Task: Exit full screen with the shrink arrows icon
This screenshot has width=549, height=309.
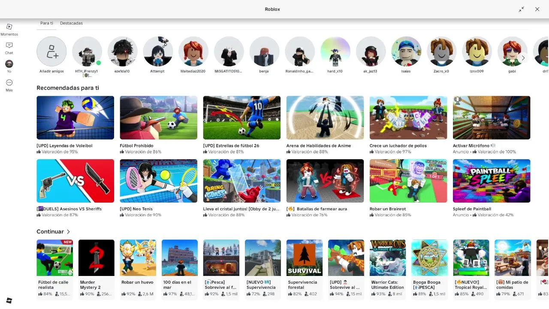Action: tap(522, 9)
